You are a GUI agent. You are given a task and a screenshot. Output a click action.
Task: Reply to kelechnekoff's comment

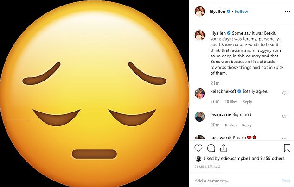[x=247, y=102]
